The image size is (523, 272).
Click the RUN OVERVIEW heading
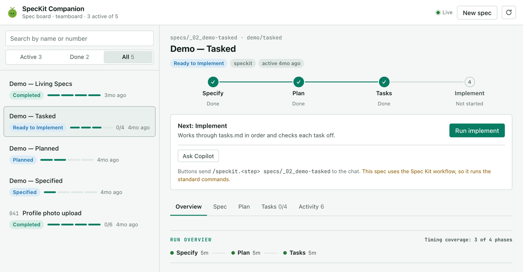(x=191, y=240)
